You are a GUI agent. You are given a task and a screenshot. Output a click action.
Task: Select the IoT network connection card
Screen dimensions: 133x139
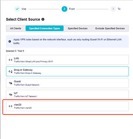point(67,95)
